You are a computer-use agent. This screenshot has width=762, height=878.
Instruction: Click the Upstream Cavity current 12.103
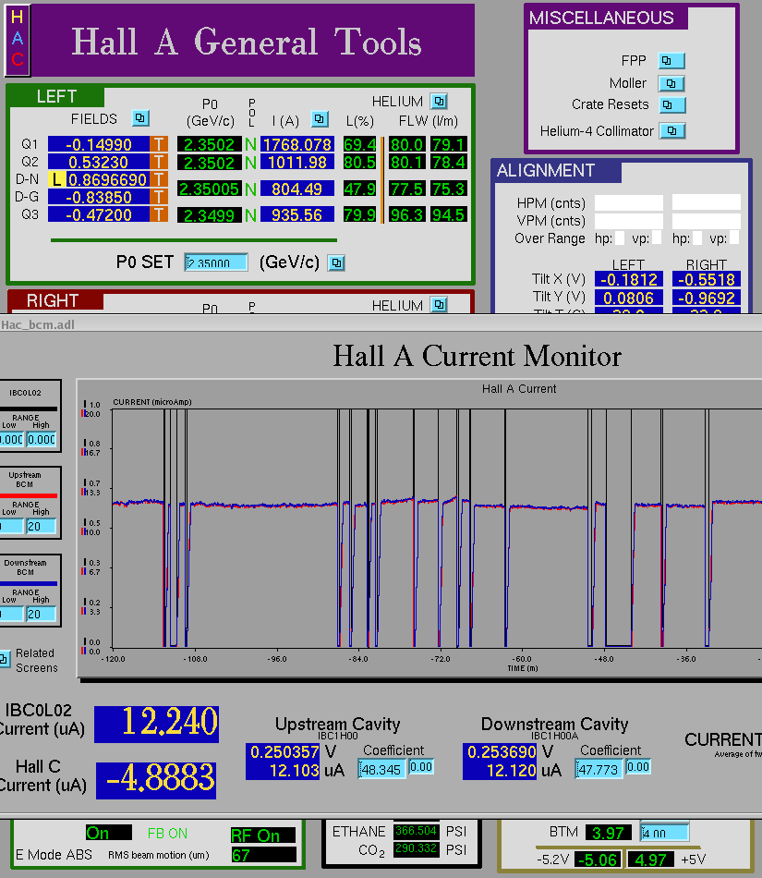point(283,771)
